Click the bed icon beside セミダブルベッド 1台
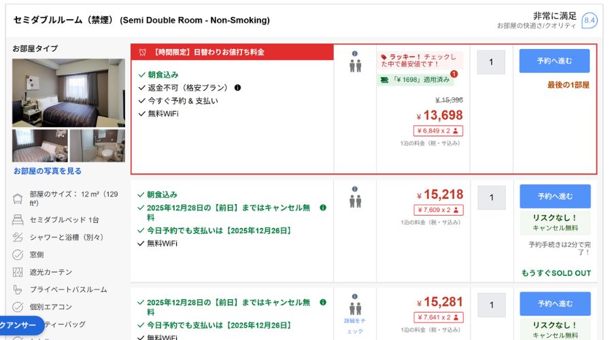The height and width of the screenshot is (340, 612). pyautogui.click(x=18, y=220)
